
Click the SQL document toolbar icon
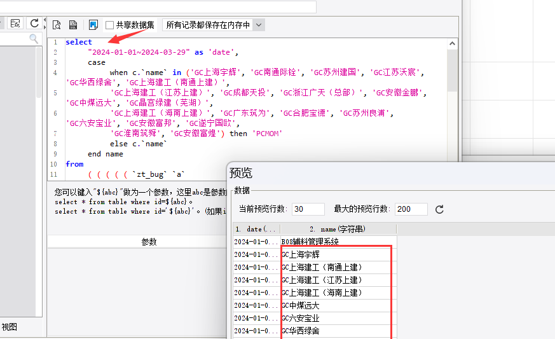73,25
